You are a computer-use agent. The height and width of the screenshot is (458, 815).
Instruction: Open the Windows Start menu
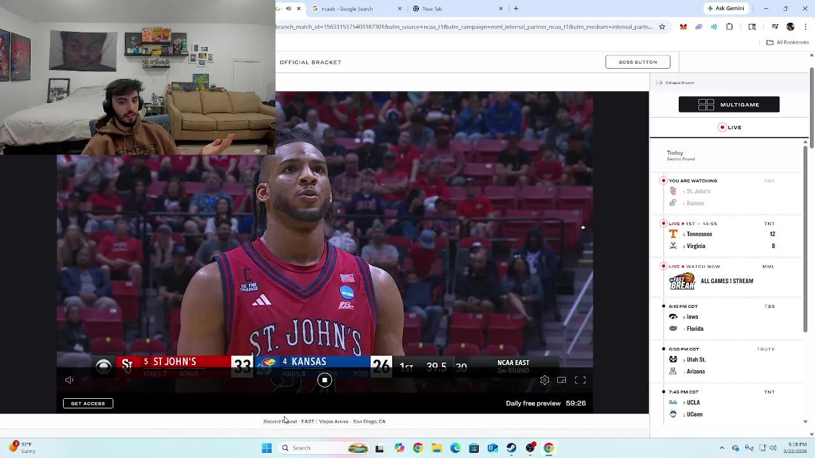pos(267,448)
